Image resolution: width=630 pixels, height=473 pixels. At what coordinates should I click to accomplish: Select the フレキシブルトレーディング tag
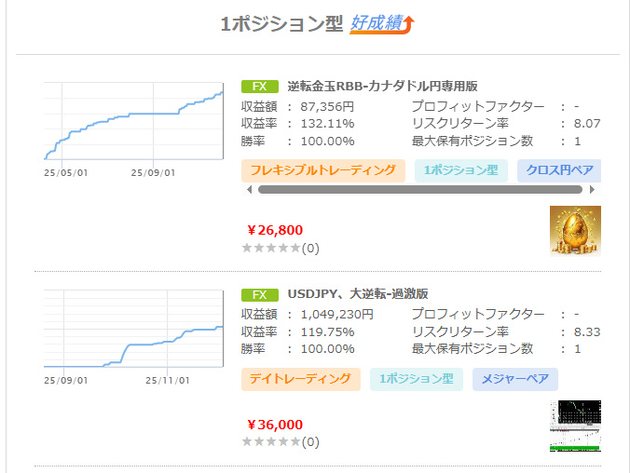pos(323,170)
